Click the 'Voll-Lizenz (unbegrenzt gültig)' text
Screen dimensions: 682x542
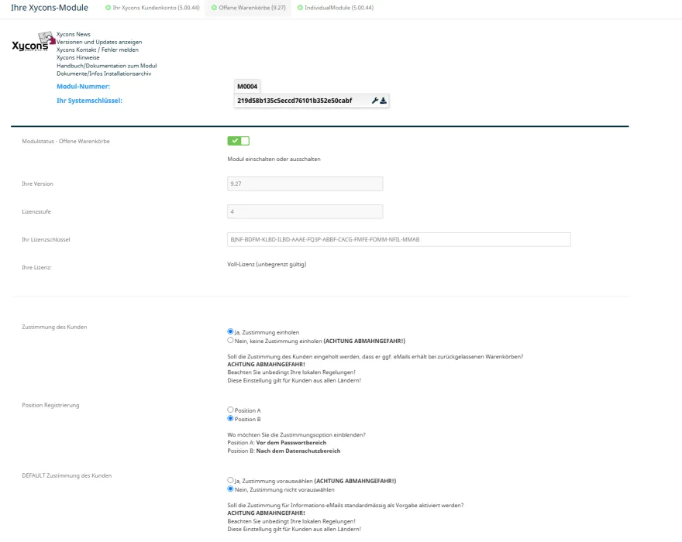[x=267, y=264]
